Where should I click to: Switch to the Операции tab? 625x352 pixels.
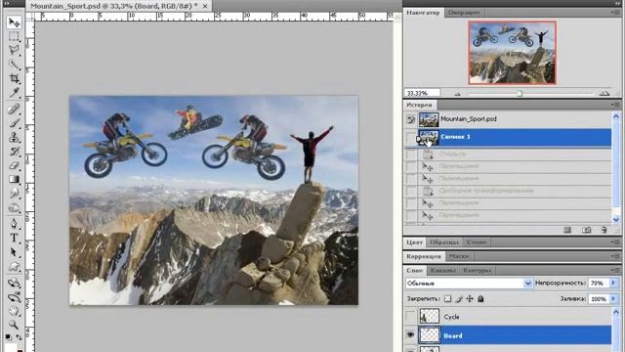[464, 13]
